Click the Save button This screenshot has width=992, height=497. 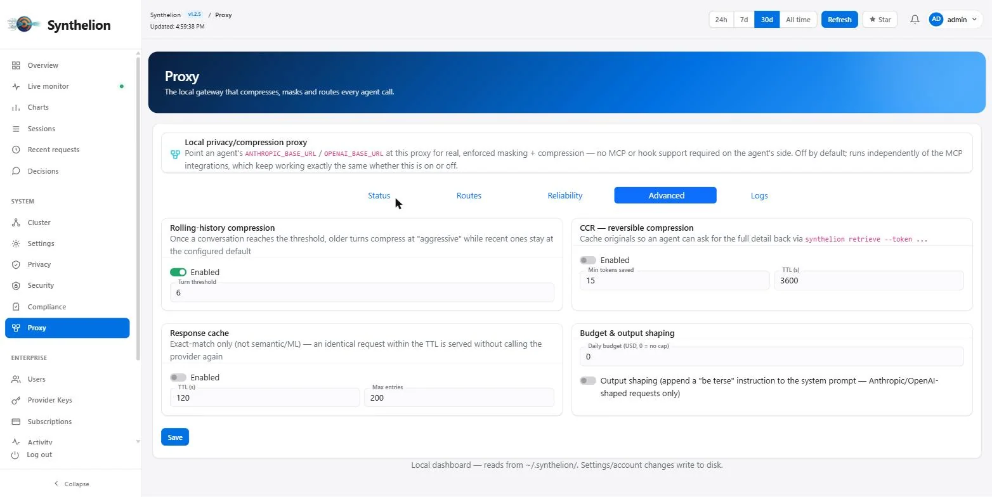click(175, 437)
